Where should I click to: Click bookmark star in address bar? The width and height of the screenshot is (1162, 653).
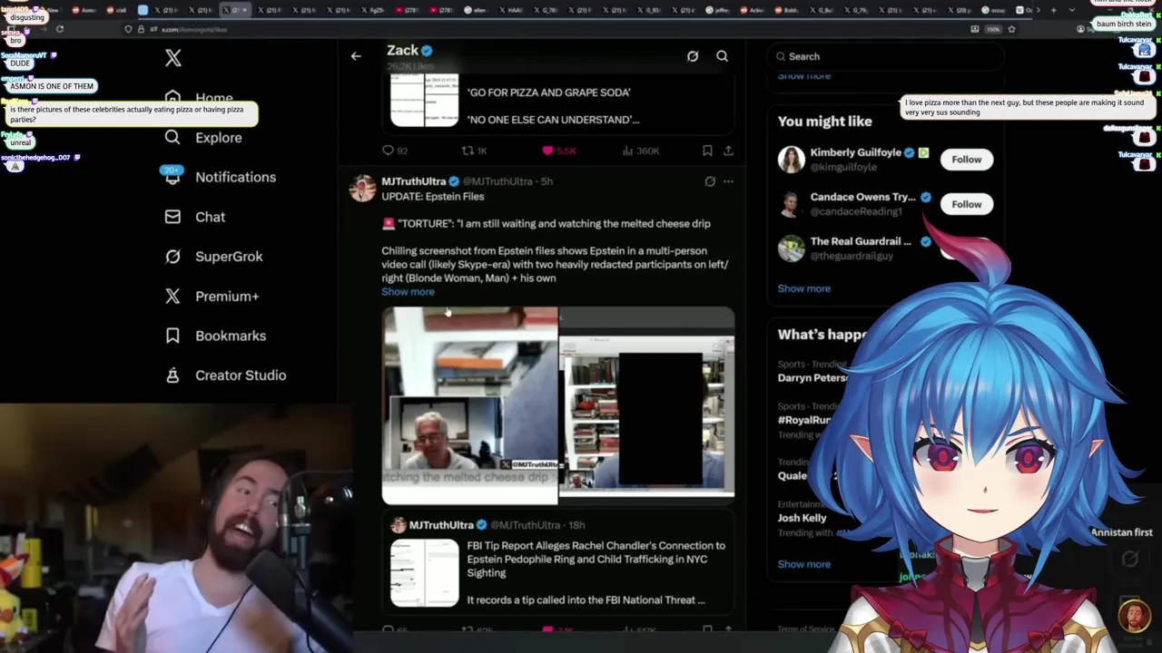(x=1012, y=29)
